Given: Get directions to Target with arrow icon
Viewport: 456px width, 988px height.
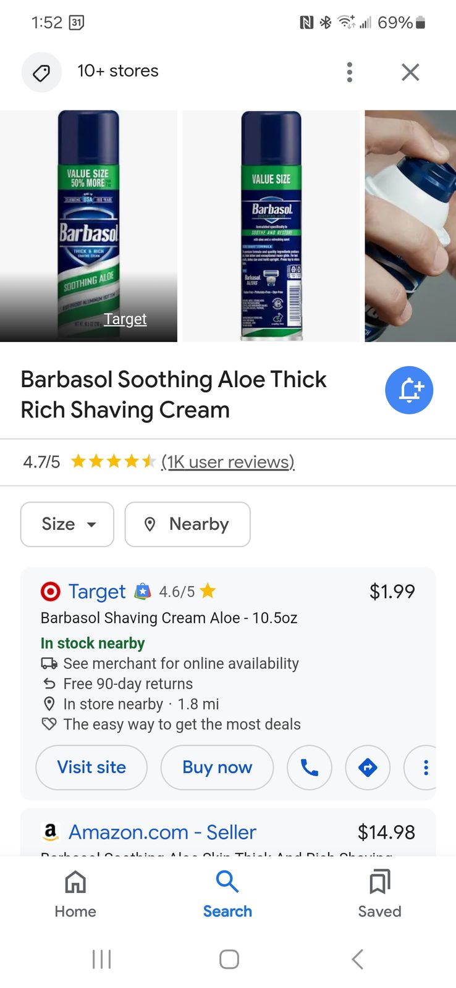Looking at the screenshot, I should [368, 768].
